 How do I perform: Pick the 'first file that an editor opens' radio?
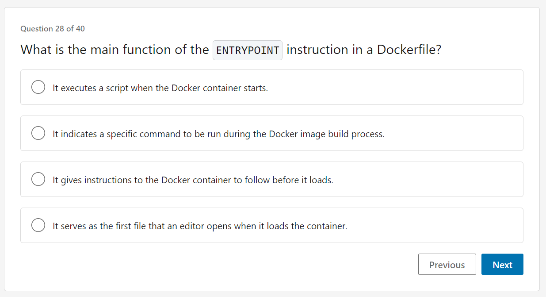tap(38, 225)
